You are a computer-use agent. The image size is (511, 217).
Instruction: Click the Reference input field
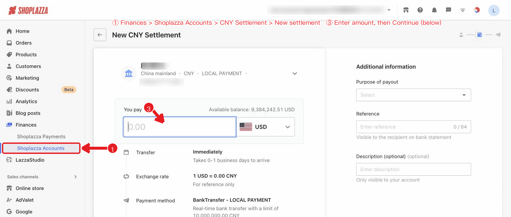click(x=414, y=127)
